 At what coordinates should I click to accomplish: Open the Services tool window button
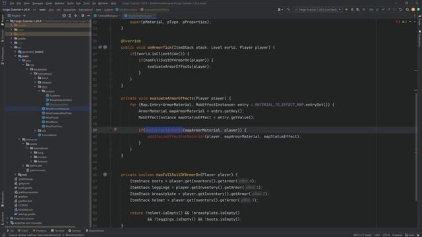[75, 230]
